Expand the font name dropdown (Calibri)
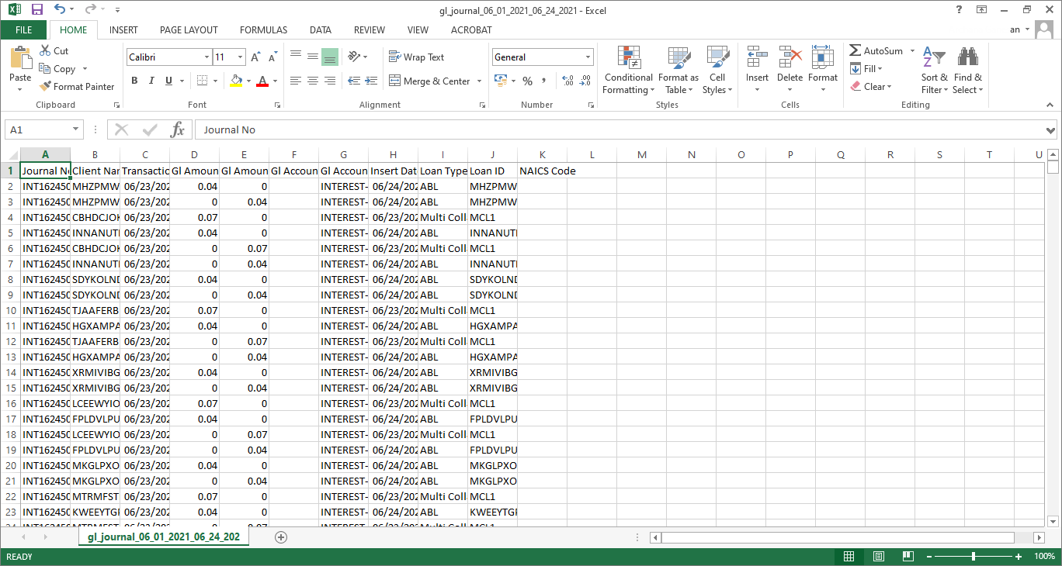The height and width of the screenshot is (566, 1062). [206, 57]
